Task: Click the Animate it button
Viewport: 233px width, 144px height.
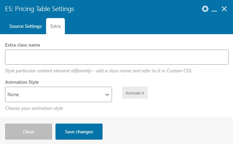Action: 135,93
